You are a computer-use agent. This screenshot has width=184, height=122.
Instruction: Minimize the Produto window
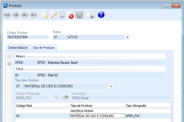167,6
